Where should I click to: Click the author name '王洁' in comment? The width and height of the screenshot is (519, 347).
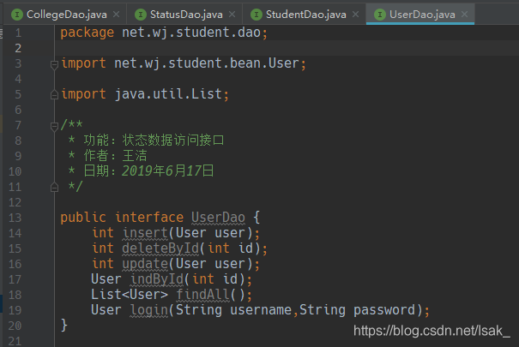(x=135, y=156)
